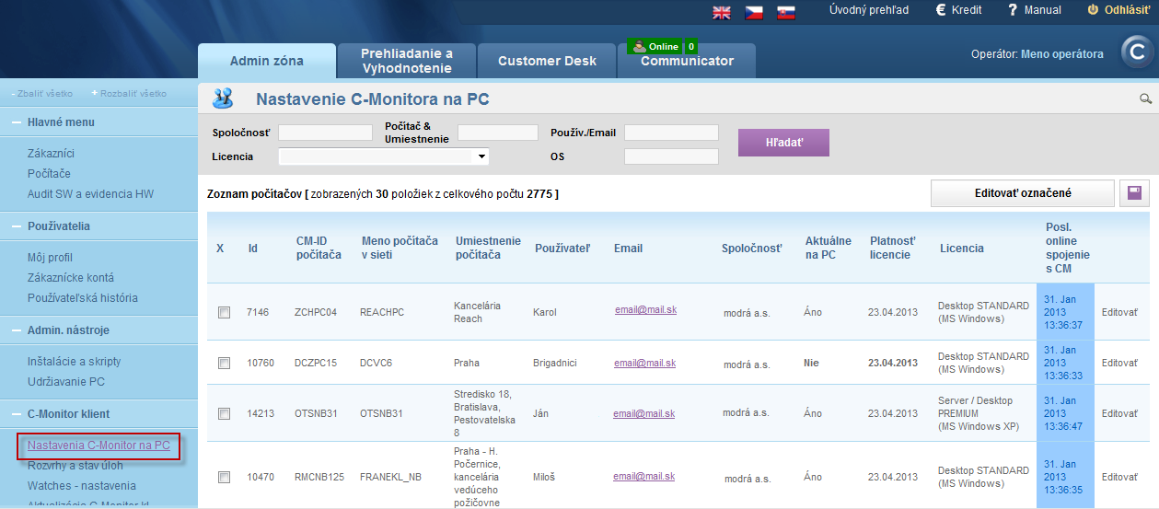Image resolution: width=1159 pixels, height=509 pixels.
Task: Click email link in Karol's row
Action: [645, 310]
